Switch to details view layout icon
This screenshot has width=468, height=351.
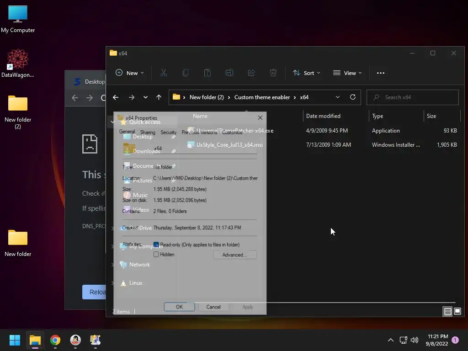448,312
